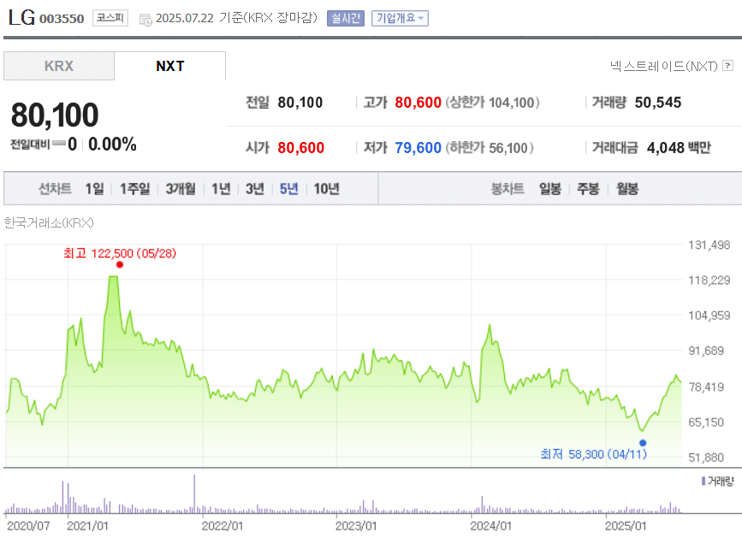
Task: Open the NXT help question mark icon
Action: [727, 65]
